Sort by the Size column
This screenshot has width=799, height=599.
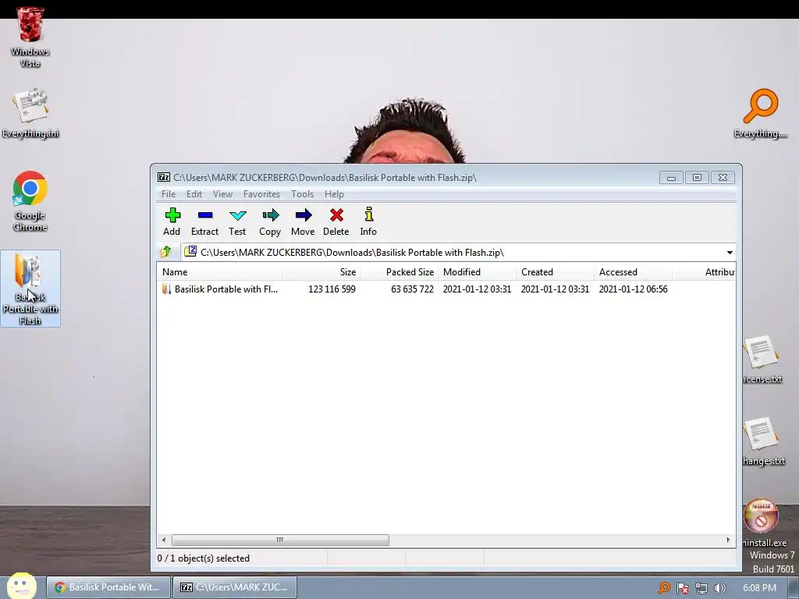click(x=321, y=272)
